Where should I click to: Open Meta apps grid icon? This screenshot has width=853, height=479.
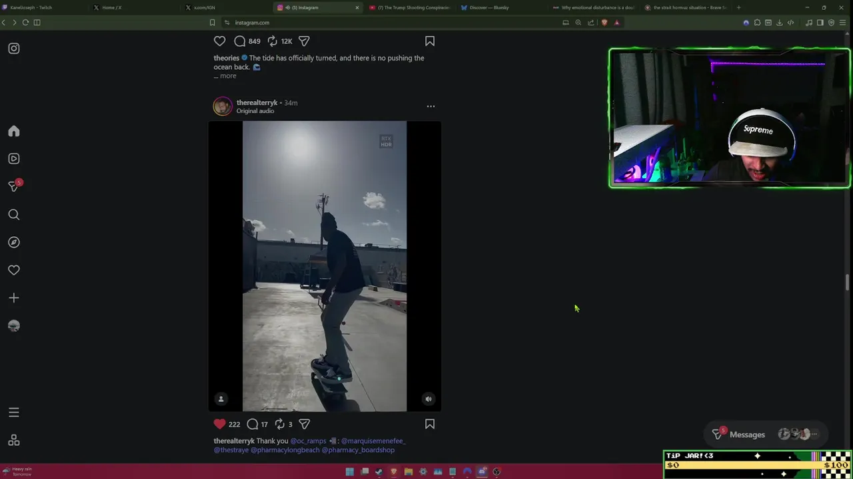coord(14,440)
